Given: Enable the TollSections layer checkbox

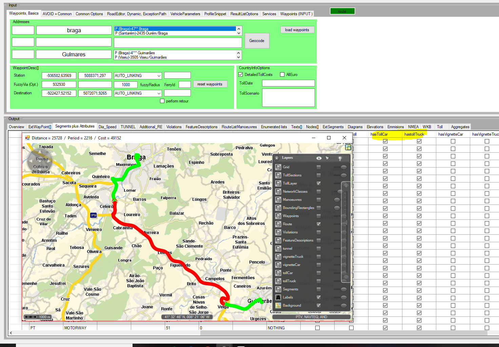Looking at the screenshot, I should click(319, 175).
